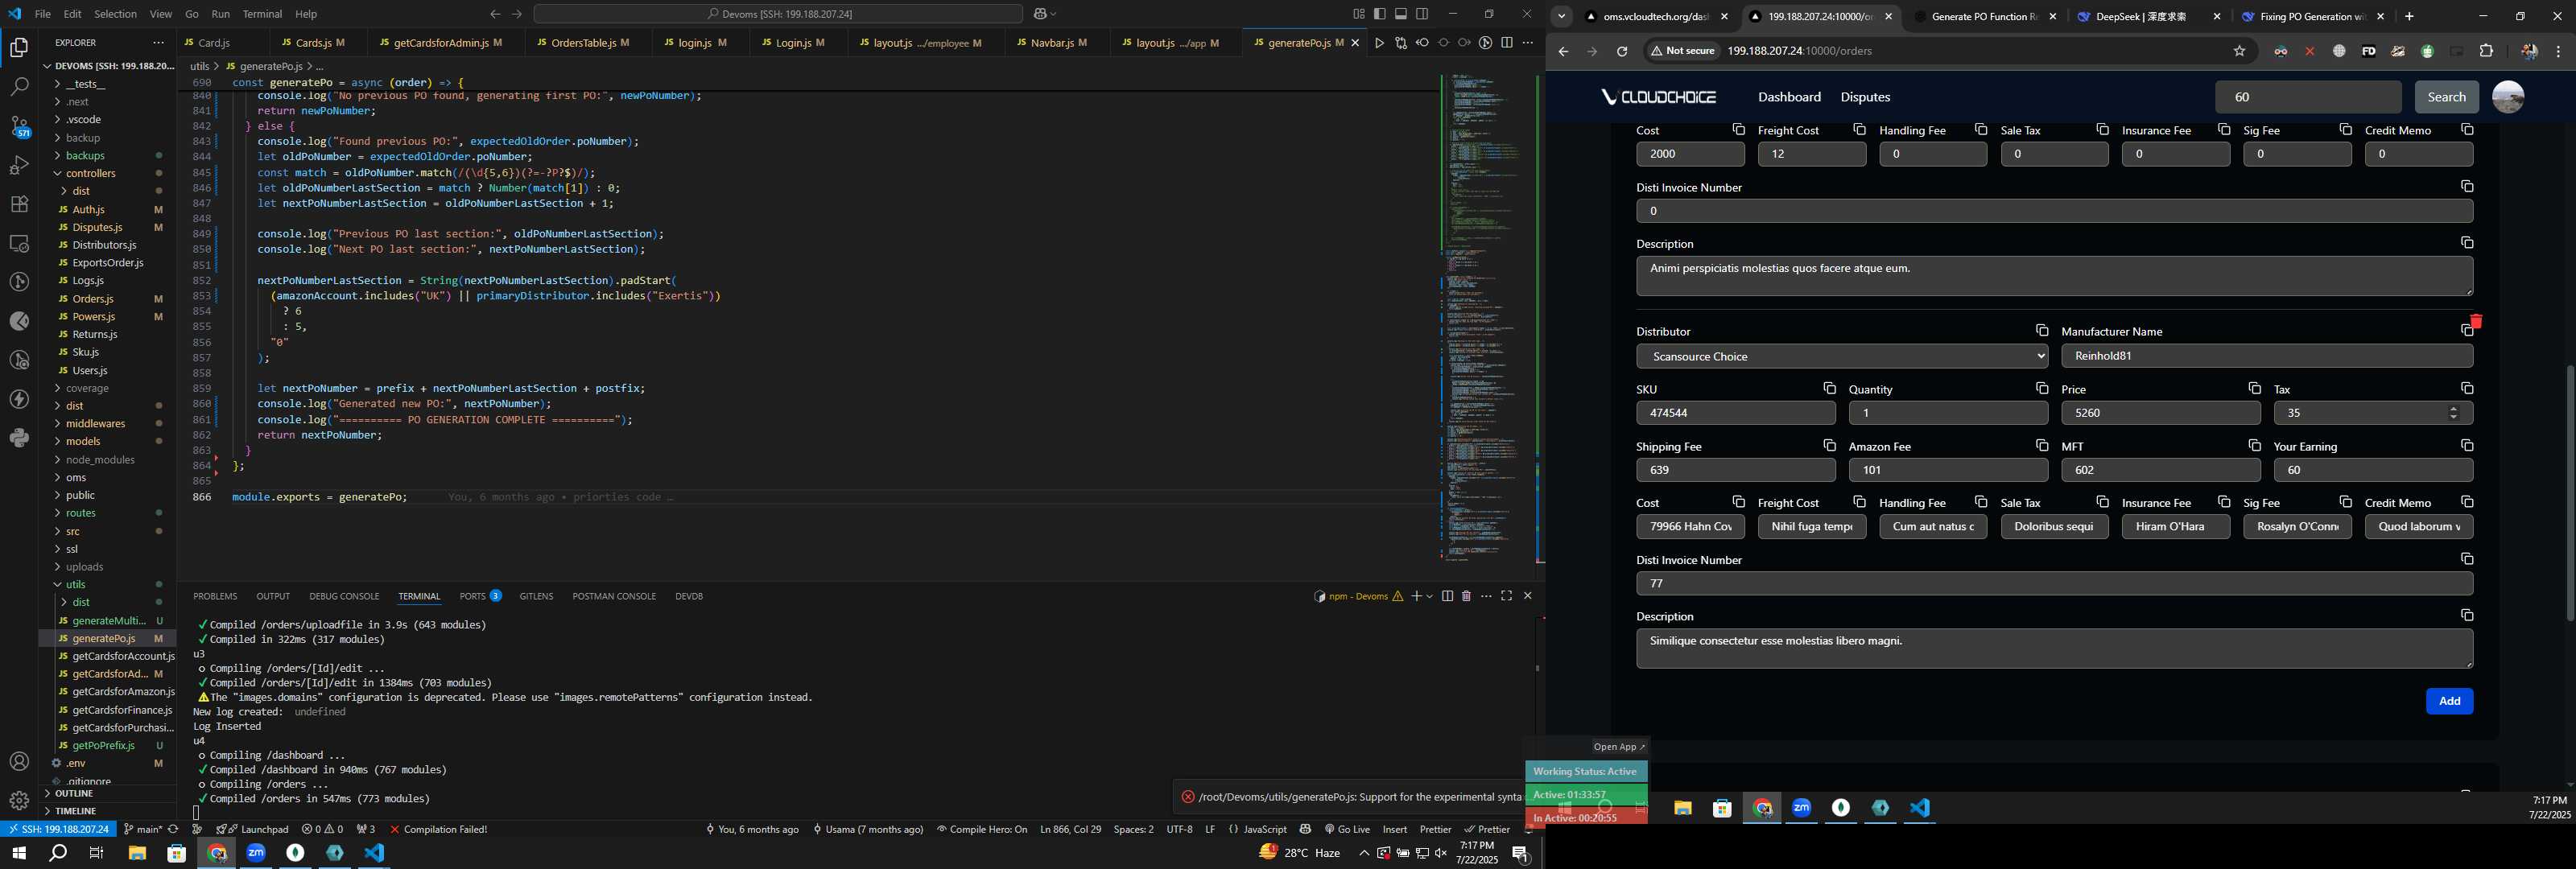Image resolution: width=2576 pixels, height=869 pixels.
Task: Open the Accounts icon in VS Code
Action: pyautogui.click(x=19, y=762)
